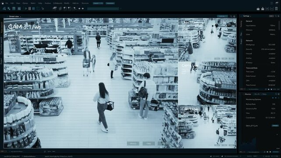Click the third grid icon in the left toolbar
Viewport: 281px width, 158px height.
14,8
